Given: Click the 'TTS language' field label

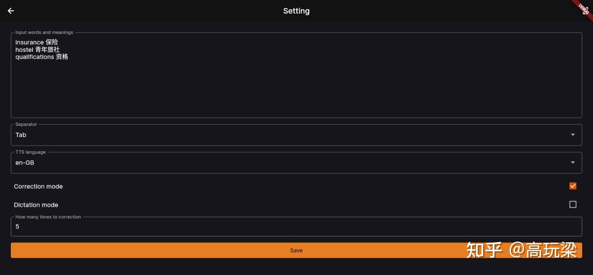Looking at the screenshot, I should tap(30, 152).
